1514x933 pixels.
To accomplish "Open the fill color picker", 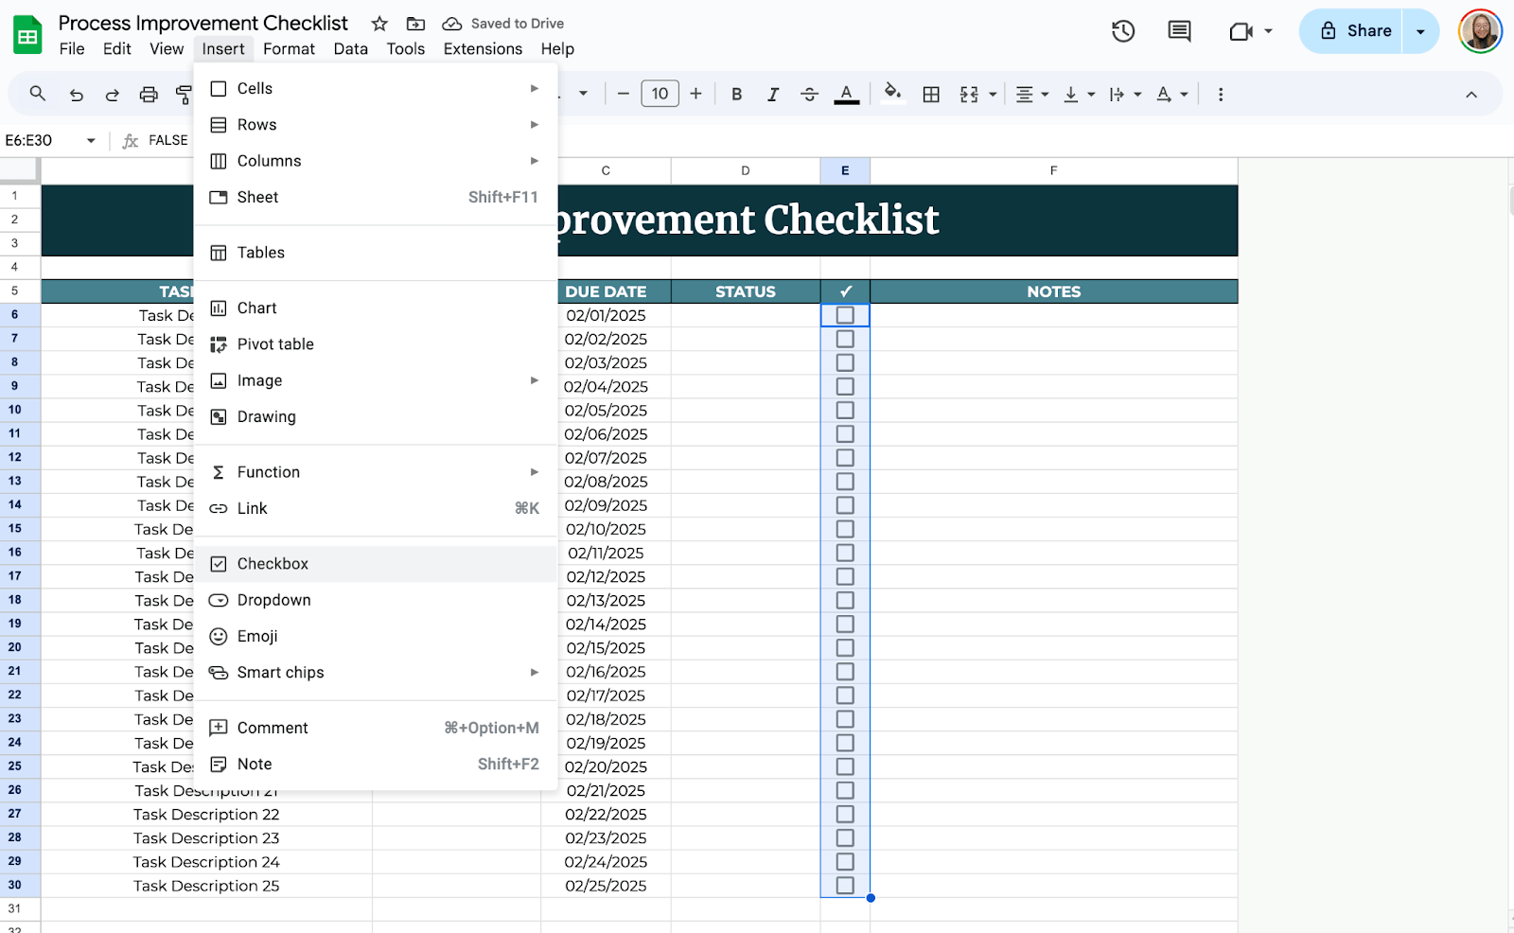I will click(x=891, y=94).
